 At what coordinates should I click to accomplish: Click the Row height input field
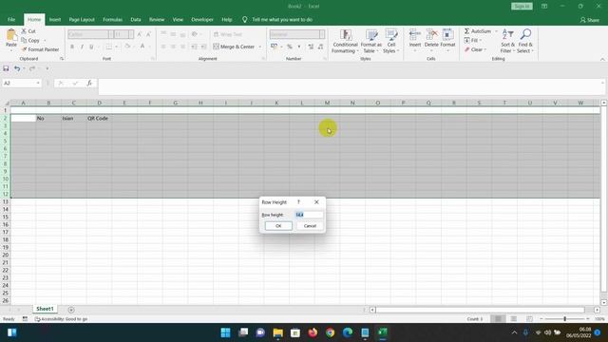[x=309, y=215]
